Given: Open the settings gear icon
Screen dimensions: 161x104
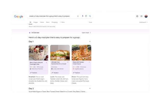Looking at the screenshot, I should point(137,16).
